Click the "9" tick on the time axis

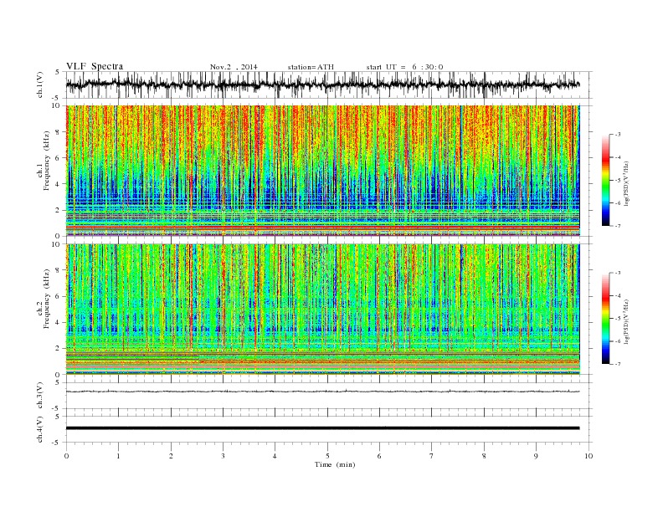536,456
